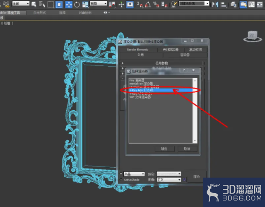Image resolution: width=265 pixels, height=207 pixels.
Task: Switch to the 自由形式 ribbon tab
Action: (40, 13)
